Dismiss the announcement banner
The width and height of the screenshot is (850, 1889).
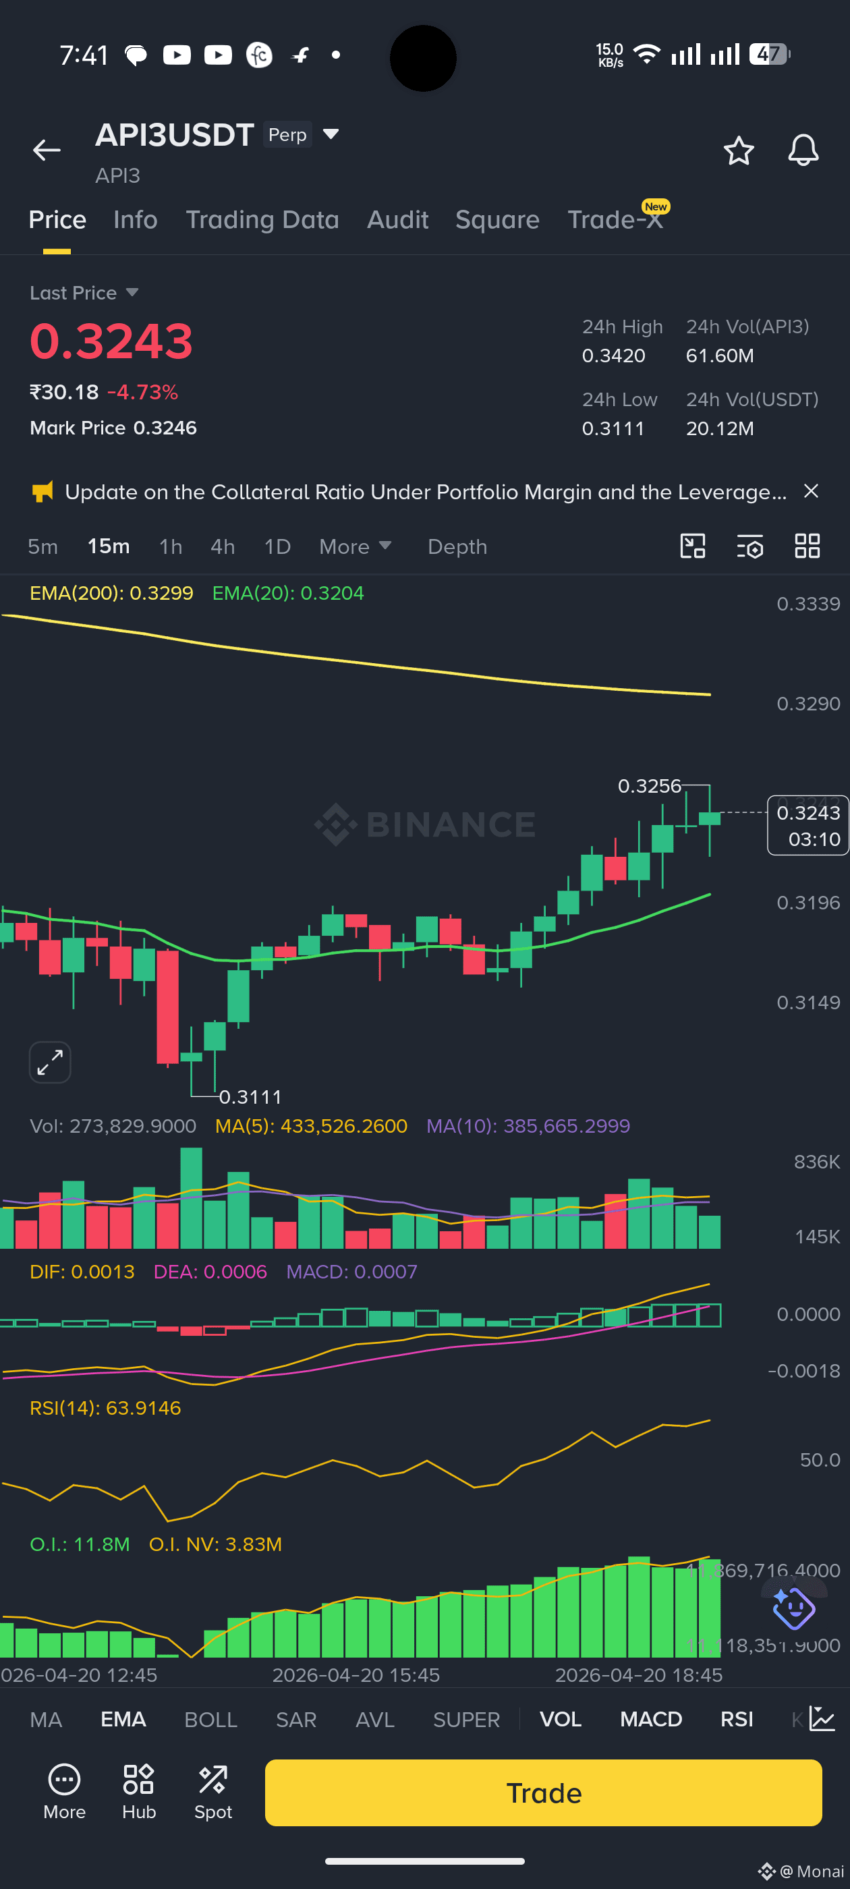(x=810, y=490)
